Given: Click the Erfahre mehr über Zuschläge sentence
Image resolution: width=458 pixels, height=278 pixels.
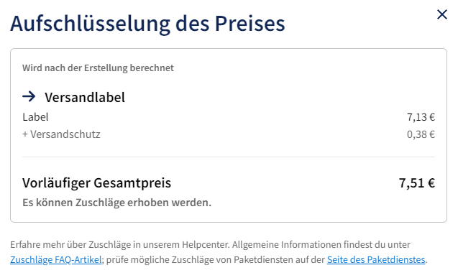Looking at the screenshot, I should [x=120, y=244].
